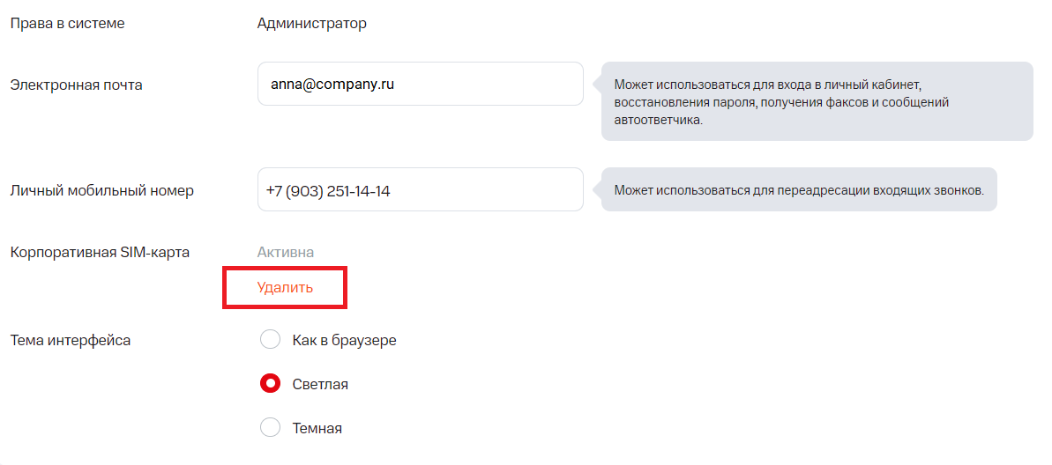Screen dimensions: 1052x465
Task: Click the "Светлая" option text
Action: pos(320,384)
